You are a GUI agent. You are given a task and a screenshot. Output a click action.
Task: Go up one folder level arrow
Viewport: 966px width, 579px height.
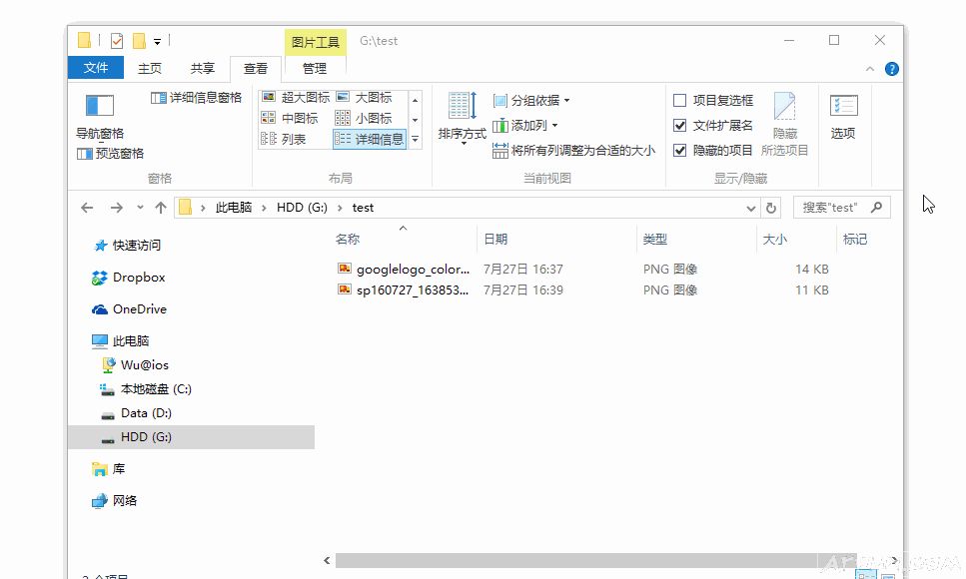[x=161, y=208]
